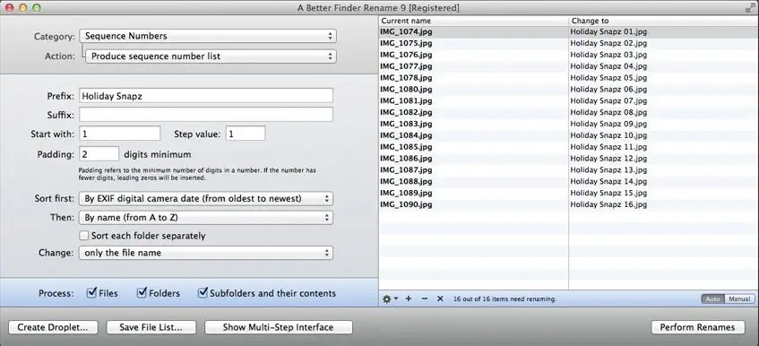Viewport: 759px width, 346px height.
Task: Select the Auto preview mode segment
Action: 713,299
